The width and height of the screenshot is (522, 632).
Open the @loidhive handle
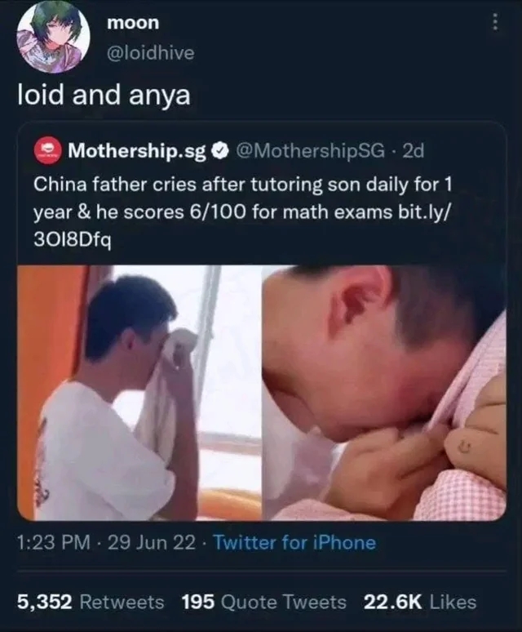click(151, 53)
